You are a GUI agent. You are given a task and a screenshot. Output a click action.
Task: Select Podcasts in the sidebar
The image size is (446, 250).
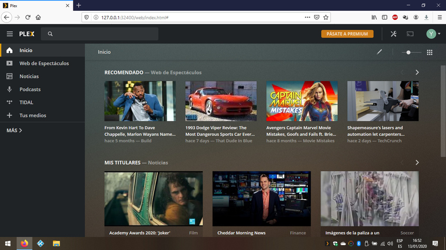pyautogui.click(x=43, y=89)
